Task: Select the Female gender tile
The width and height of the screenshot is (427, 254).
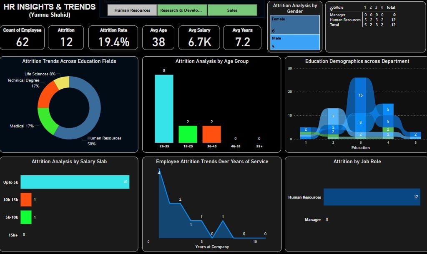Action: 295,25
